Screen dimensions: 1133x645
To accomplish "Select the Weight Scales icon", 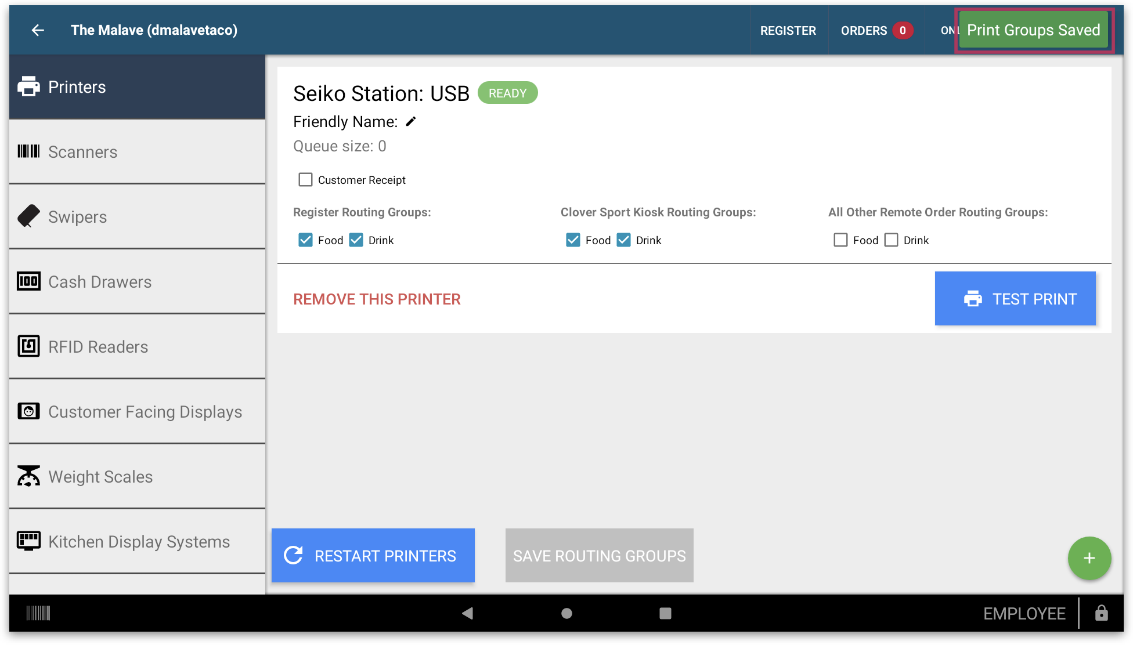I will [x=29, y=476].
